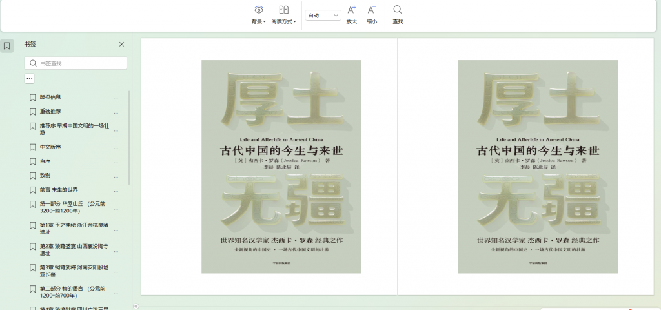The width and height of the screenshot is (661, 310).
Task: Go to bookmark 第二部分 物的语言
Action: [73, 292]
